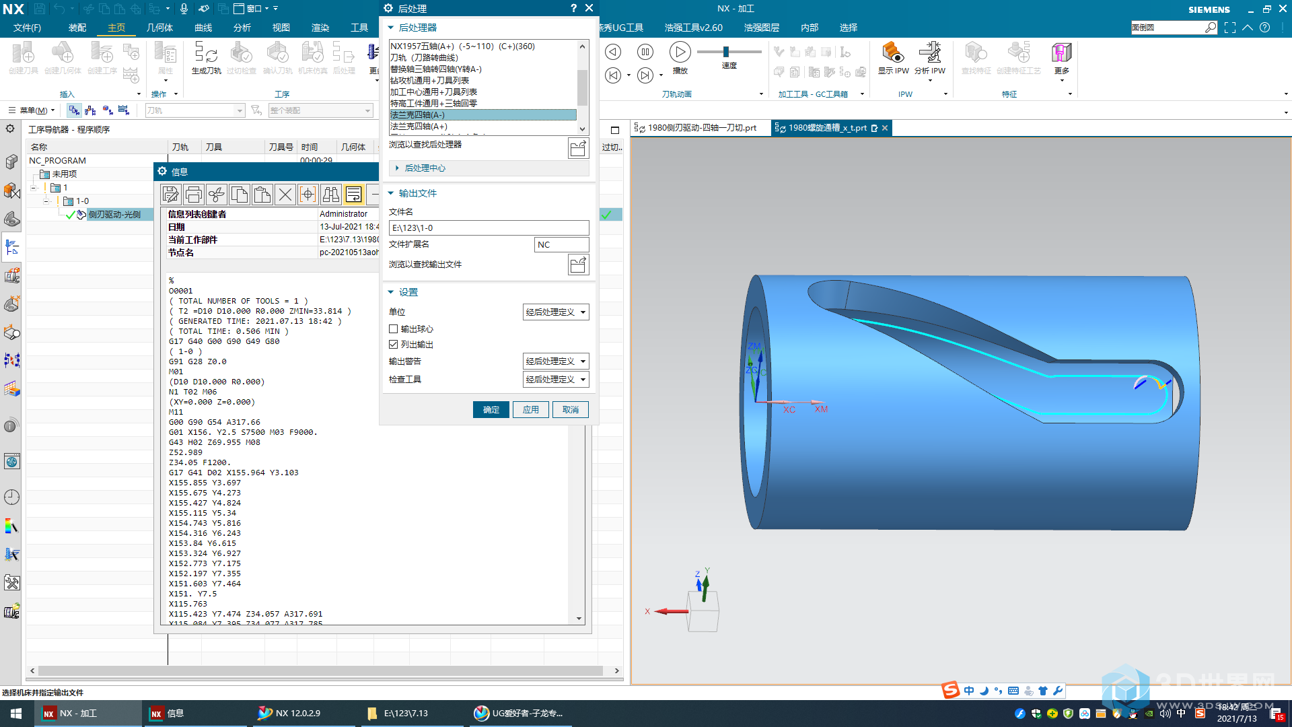Open the 菜单(M) menu button
1292x727 pixels.
[x=32, y=110]
